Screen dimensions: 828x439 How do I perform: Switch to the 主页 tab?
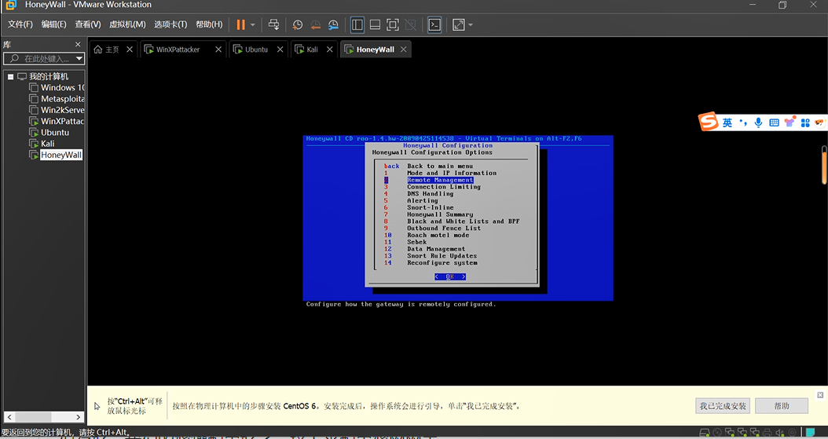pyautogui.click(x=107, y=49)
